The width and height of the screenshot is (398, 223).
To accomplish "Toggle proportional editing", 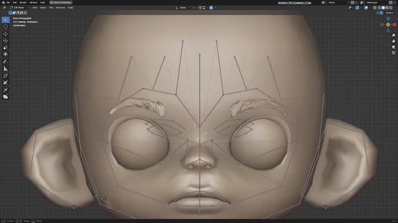I will tap(211, 8).
